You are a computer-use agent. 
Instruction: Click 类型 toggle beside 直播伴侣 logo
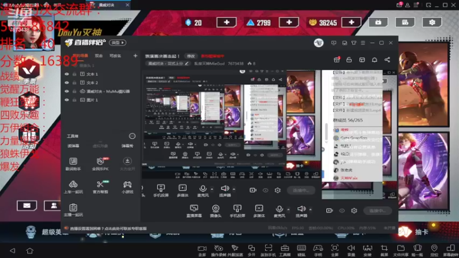(118, 42)
